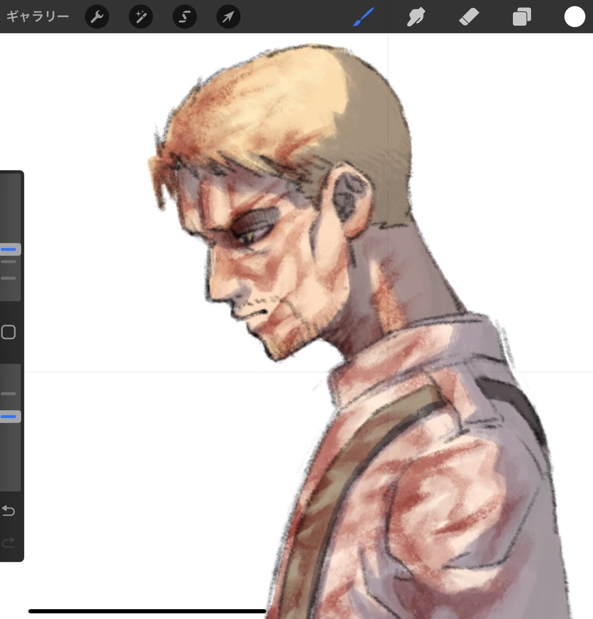The width and height of the screenshot is (593, 619).
Task: Activate the Transform arrow tool
Action: point(228,17)
